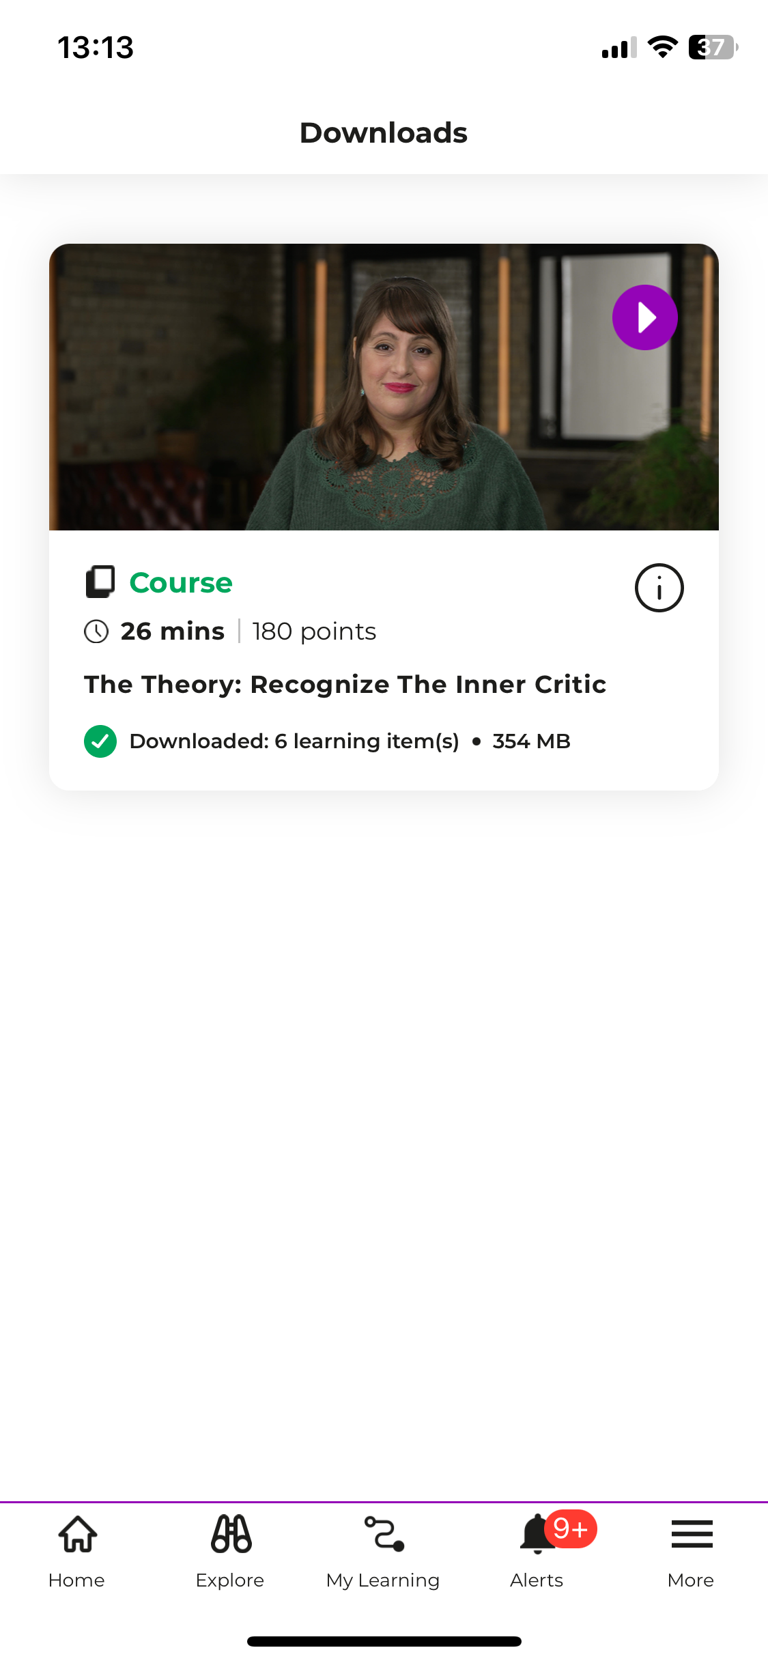Tap the My Learning path icon
The height and width of the screenshot is (1663, 768).
pyautogui.click(x=384, y=1534)
